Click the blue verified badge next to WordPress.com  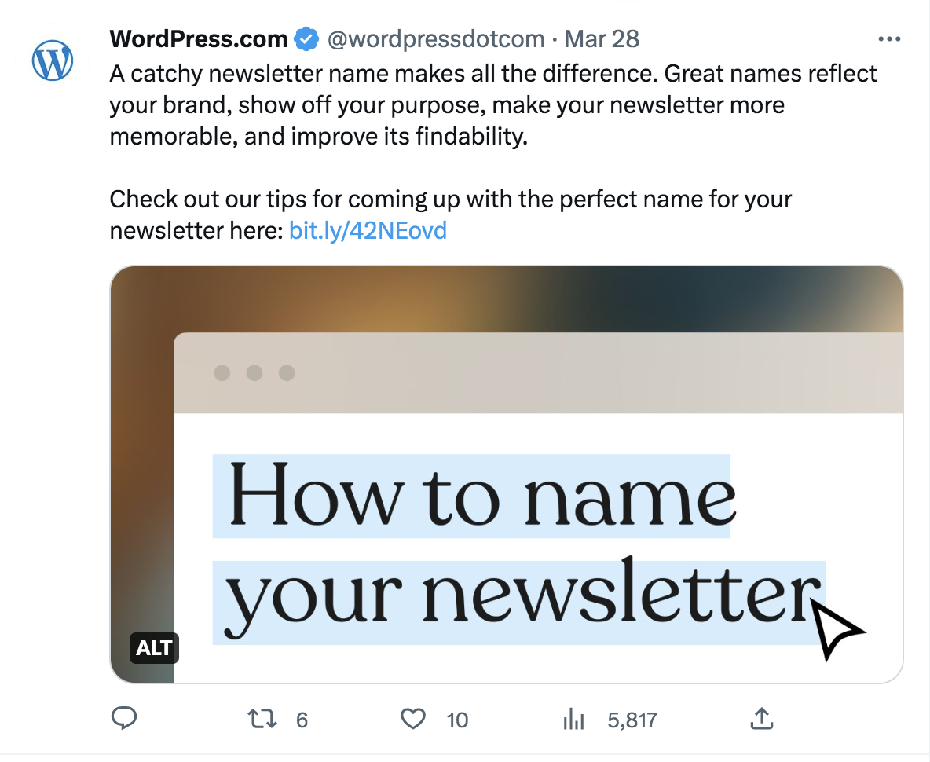pos(306,38)
